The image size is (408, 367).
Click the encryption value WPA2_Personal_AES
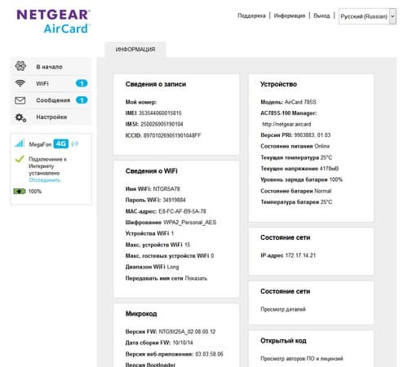point(190,223)
